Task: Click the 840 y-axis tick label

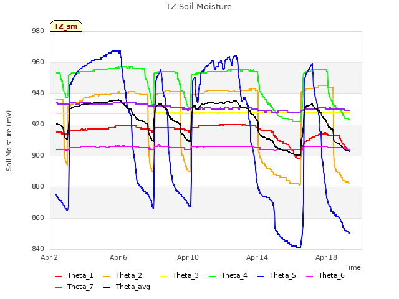Action: click(x=38, y=249)
